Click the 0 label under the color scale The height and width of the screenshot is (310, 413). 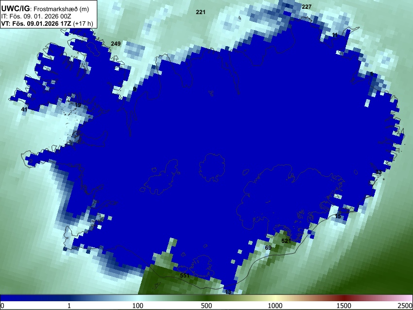pos(2,306)
